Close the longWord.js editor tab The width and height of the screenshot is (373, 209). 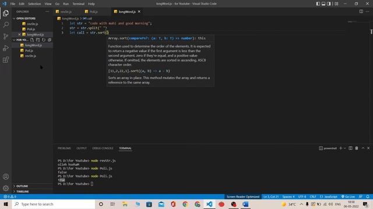[x=139, y=12]
